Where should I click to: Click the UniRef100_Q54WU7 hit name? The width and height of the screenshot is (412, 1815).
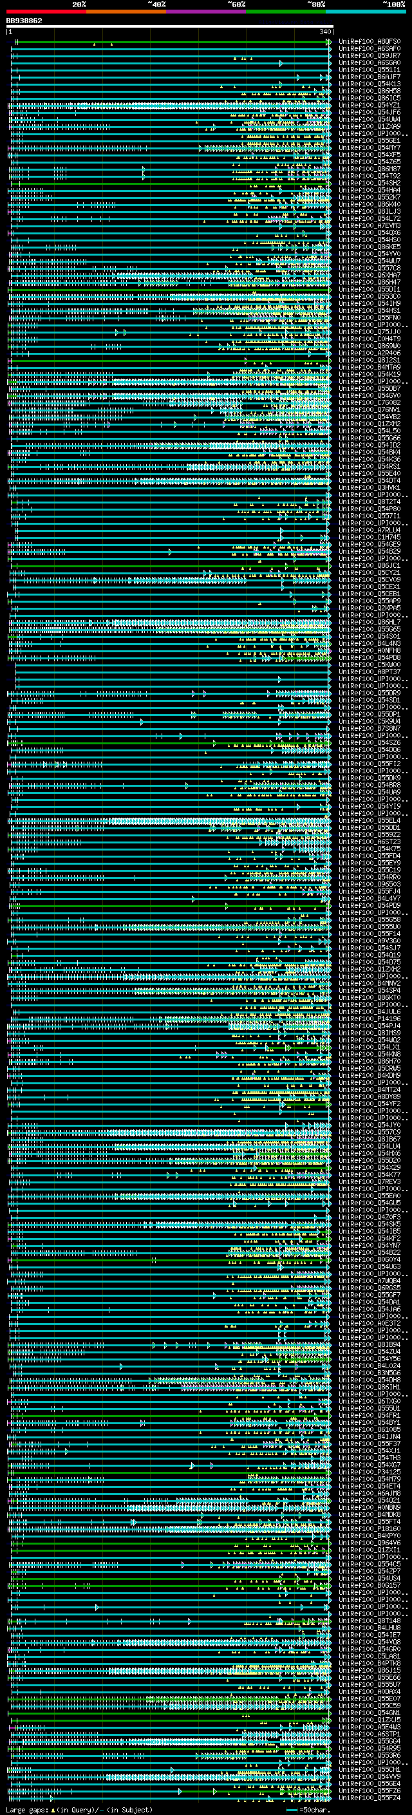pos(370,261)
